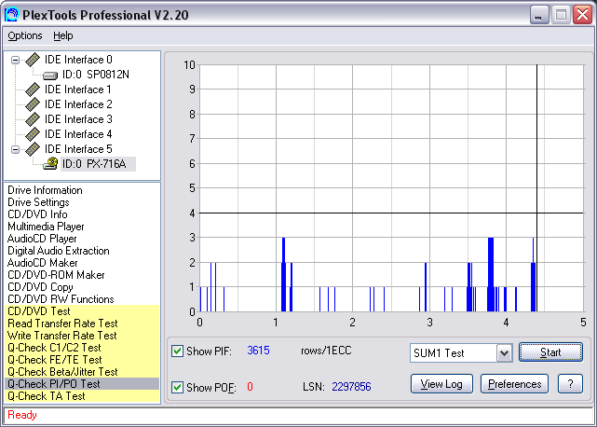The width and height of the screenshot is (597, 427).
Task: Collapse the IDE Interface 5 tree node
Action: tap(15, 149)
